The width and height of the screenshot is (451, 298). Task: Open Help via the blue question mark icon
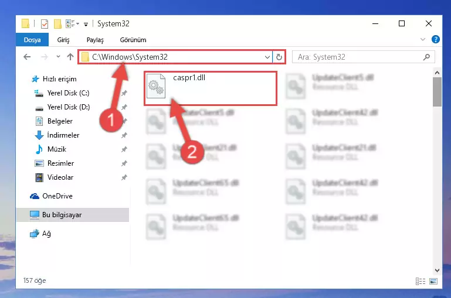pos(436,39)
